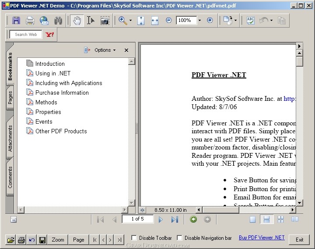Click the Undo arrow in top toolbar
Image resolution: width=315 pixels, height=249 pixels.
264,20
